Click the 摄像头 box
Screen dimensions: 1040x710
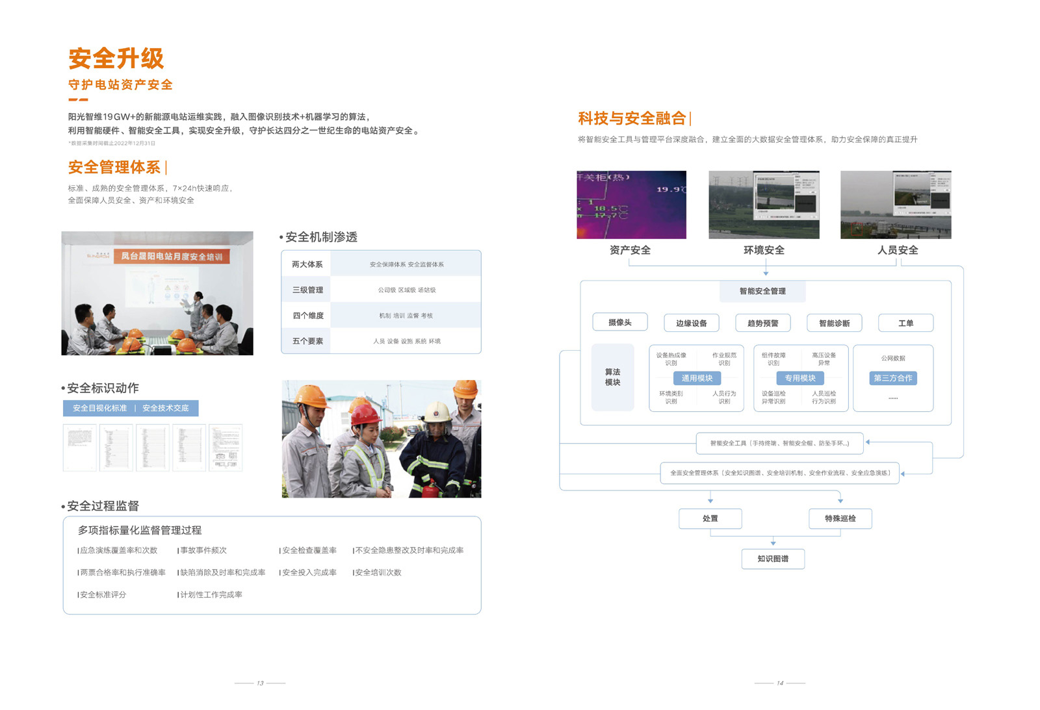pos(620,322)
